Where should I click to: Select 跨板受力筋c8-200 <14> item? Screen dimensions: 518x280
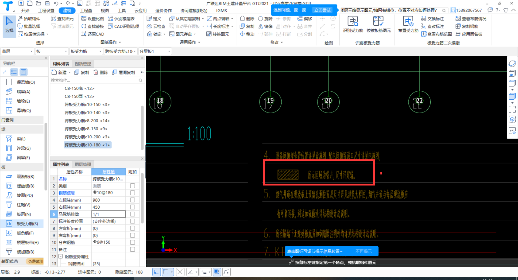(87, 121)
